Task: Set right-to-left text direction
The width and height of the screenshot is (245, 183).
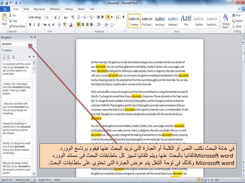Action: (112, 17)
